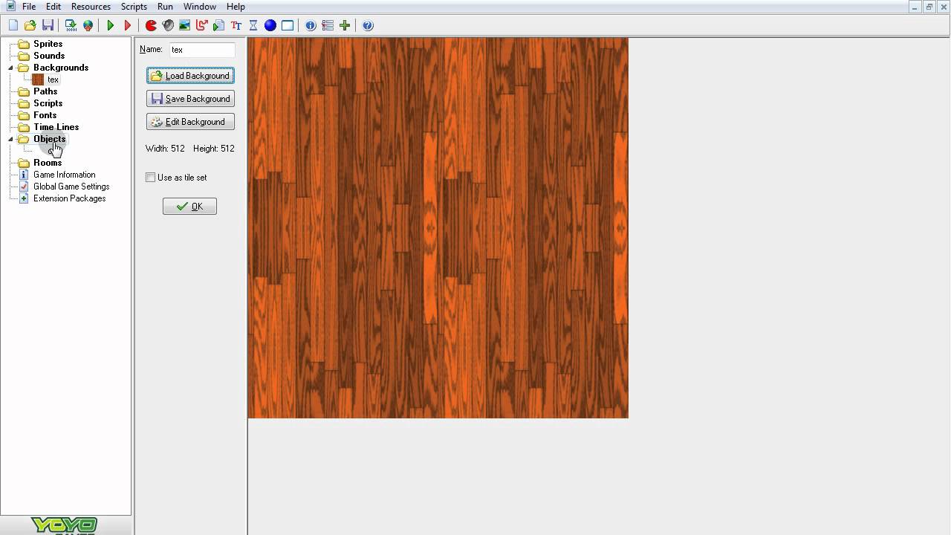Open Game Information in the tree
Viewport: 951px width, 535px height.
pos(64,175)
